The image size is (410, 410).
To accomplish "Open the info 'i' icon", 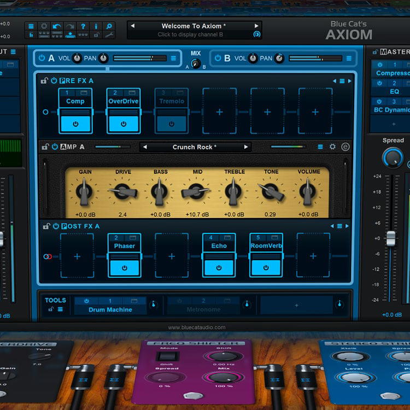I will pos(96,26).
